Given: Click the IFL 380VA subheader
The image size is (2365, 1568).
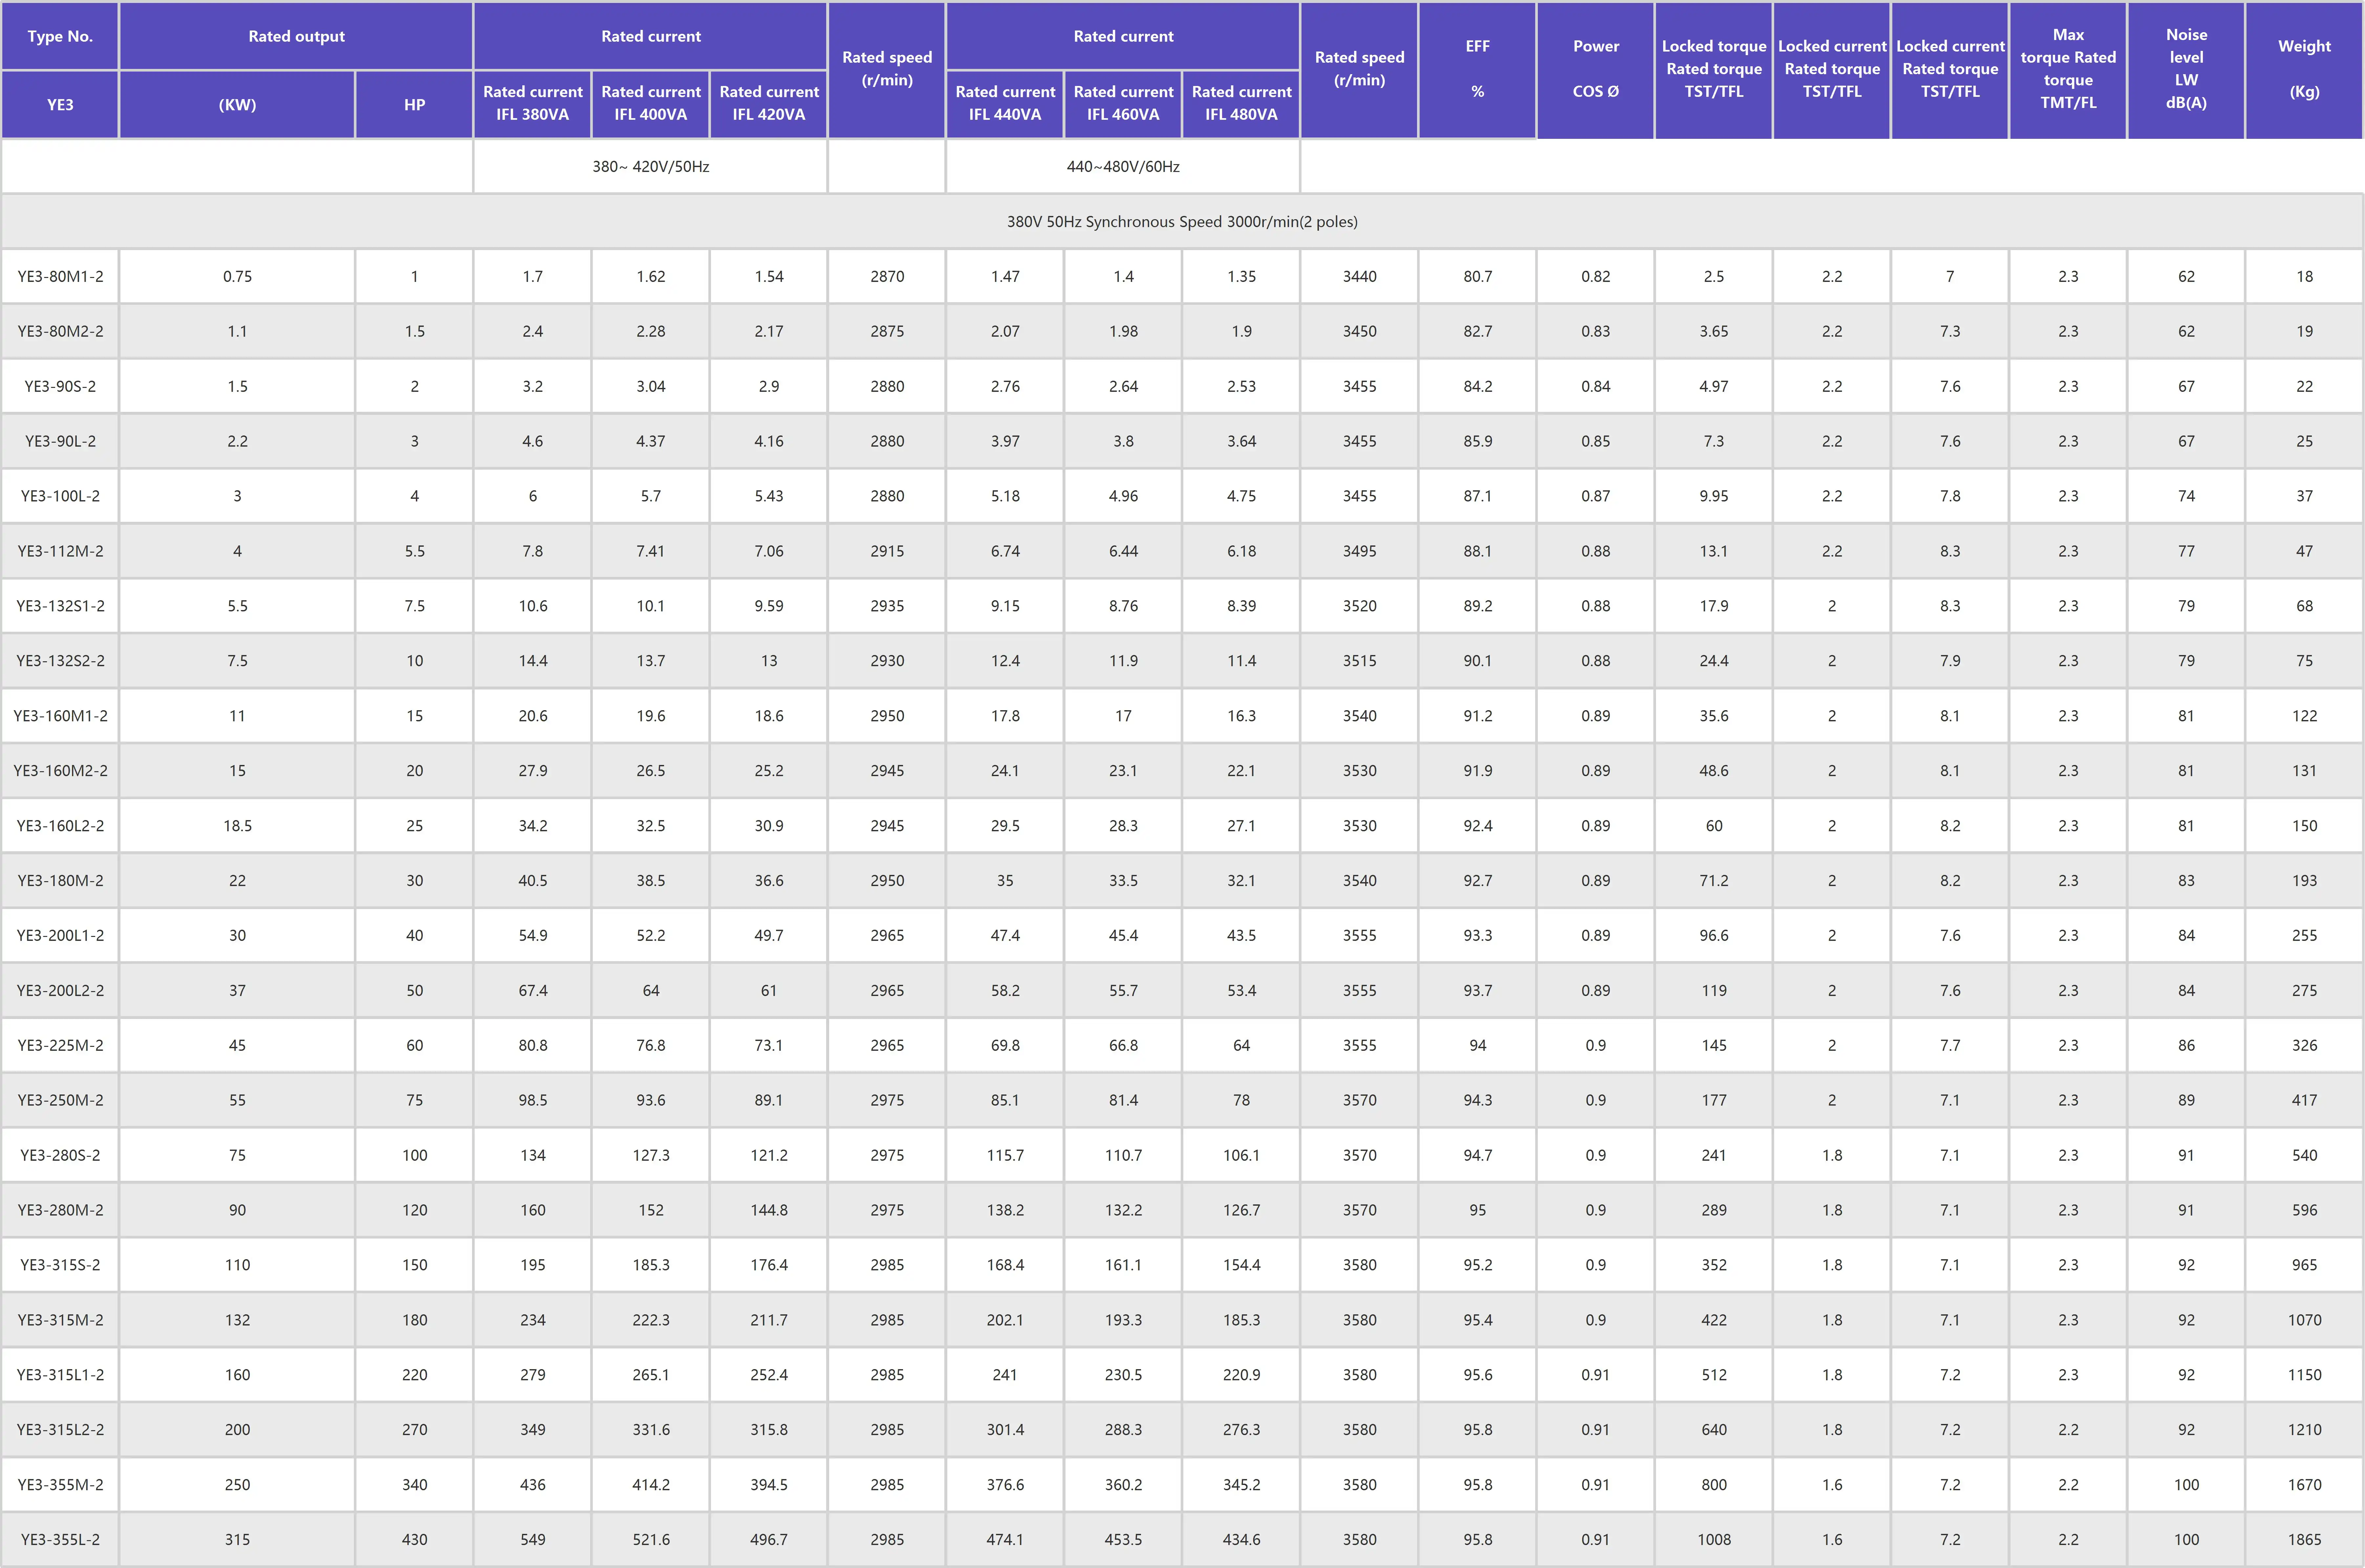Looking at the screenshot, I should pos(532,103).
